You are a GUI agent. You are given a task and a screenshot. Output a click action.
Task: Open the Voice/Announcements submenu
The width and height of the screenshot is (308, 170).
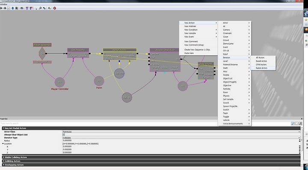(x=234, y=123)
